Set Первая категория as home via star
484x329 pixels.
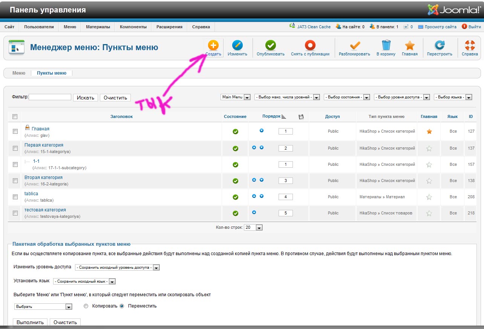[x=429, y=148]
